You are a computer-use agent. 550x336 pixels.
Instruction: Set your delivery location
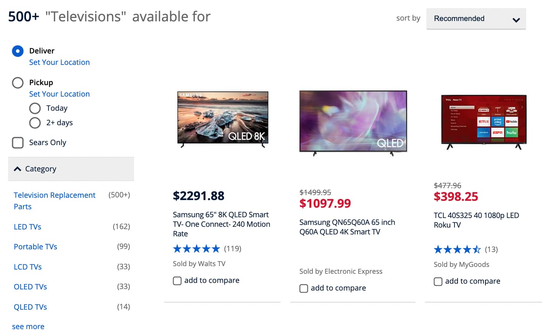[59, 62]
